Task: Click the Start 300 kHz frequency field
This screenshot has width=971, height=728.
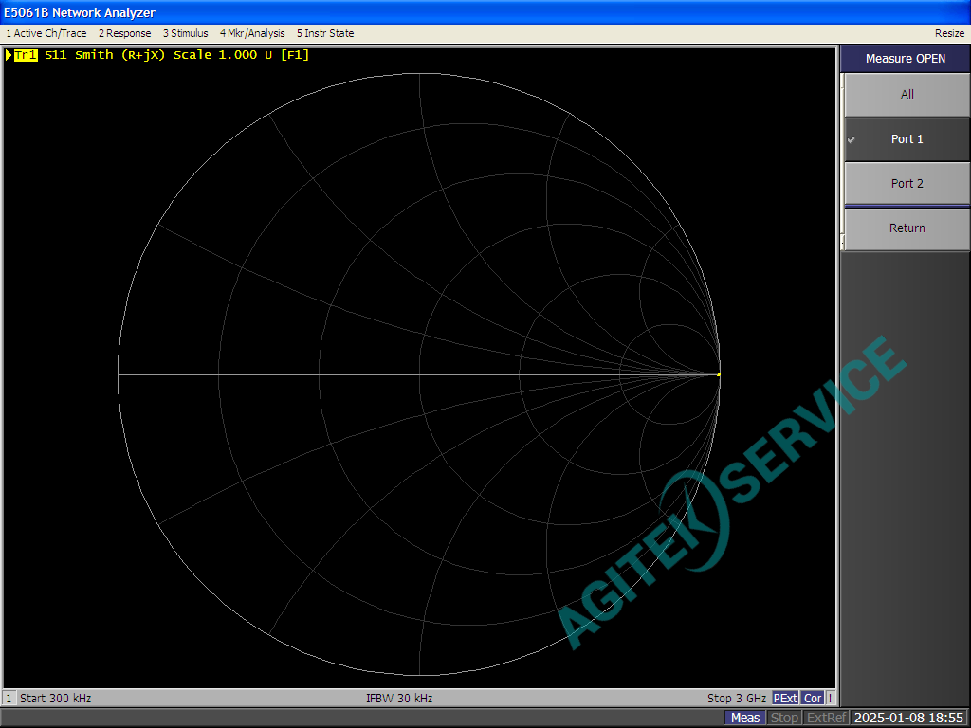Action: [x=56, y=699]
